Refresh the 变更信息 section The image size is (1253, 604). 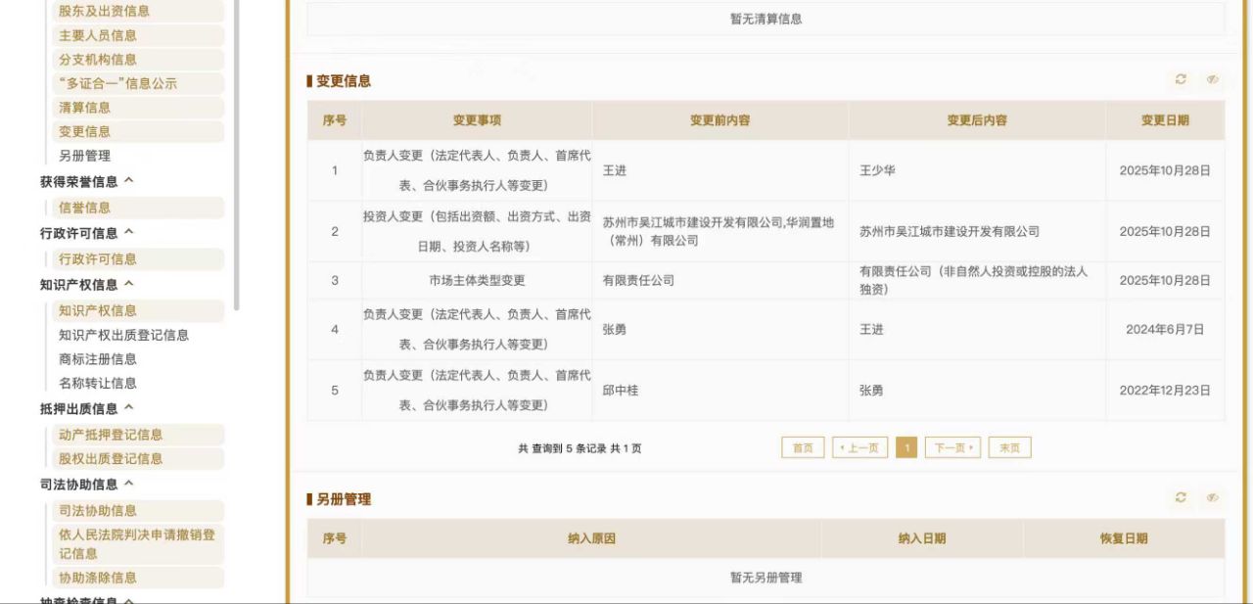[x=1181, y=80]
